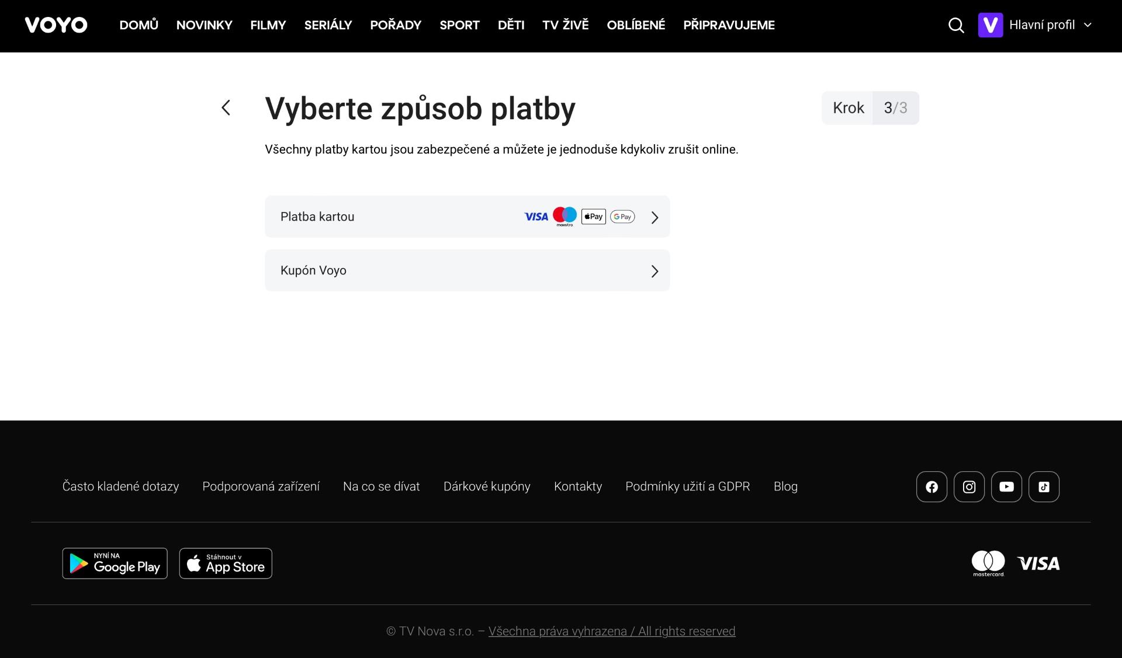Screen dimensions: 1122x658
Task: Click the Google Pay icon
Action: (622, 217)
